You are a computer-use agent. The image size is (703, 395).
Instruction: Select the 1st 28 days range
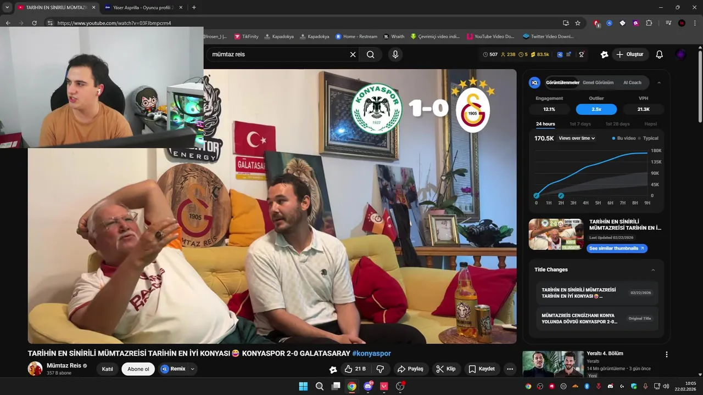617,124
